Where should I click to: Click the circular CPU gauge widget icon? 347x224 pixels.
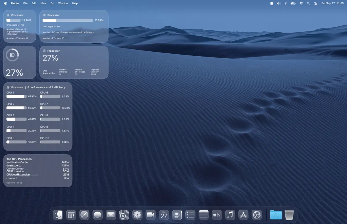coord(12,55)
